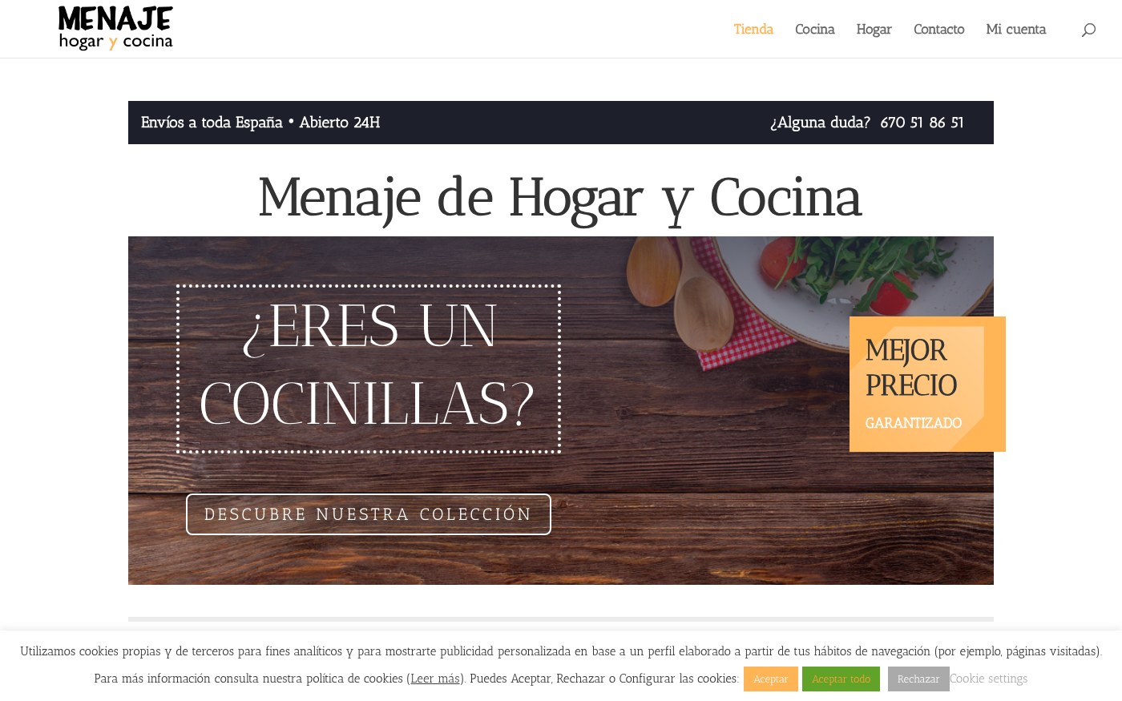Go to the Cocina menu

pyautogui.click(x=814, y=29)
